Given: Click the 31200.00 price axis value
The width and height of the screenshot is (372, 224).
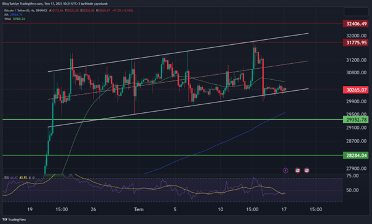Looking at the screenshot, I should [356, 60].
